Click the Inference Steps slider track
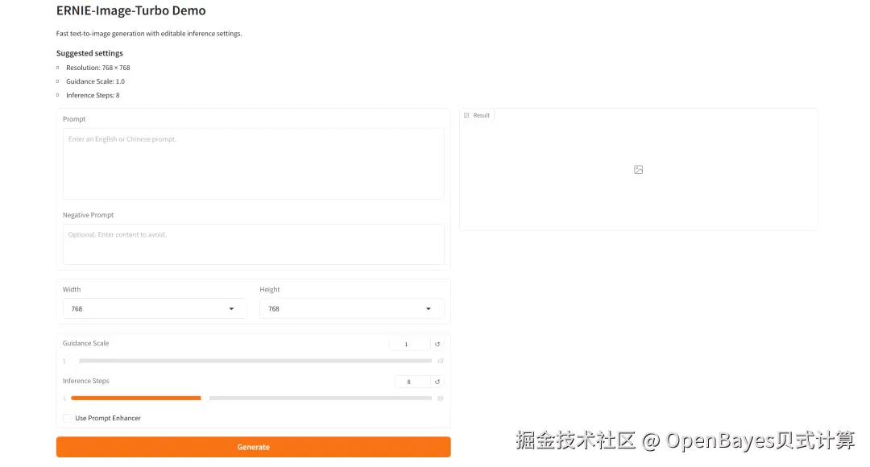 click(x=250, y=398)
